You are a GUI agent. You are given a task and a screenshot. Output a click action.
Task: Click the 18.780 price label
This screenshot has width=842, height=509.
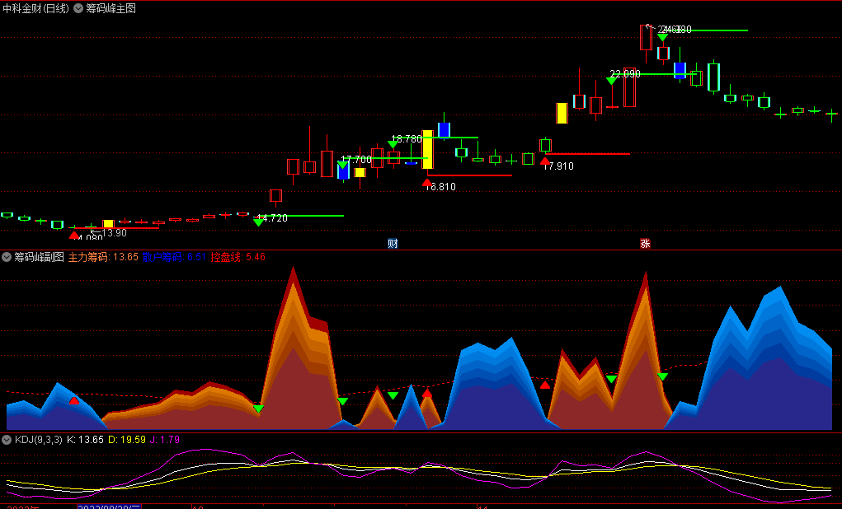click(407, 139)
